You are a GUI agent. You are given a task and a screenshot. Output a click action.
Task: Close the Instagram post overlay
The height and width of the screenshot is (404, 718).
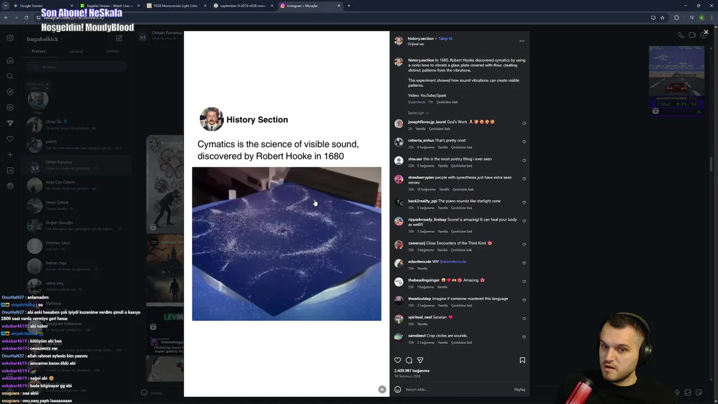[x=706, y=32]
